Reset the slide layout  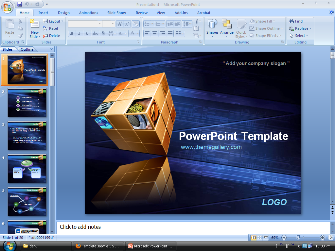51,28
